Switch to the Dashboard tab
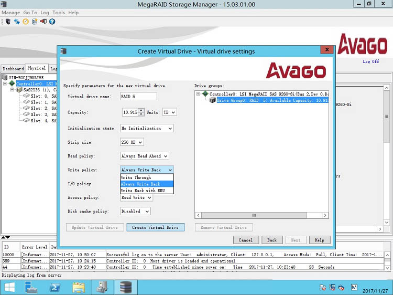This screenshot has height=295, width=393. tap(13, 69)
